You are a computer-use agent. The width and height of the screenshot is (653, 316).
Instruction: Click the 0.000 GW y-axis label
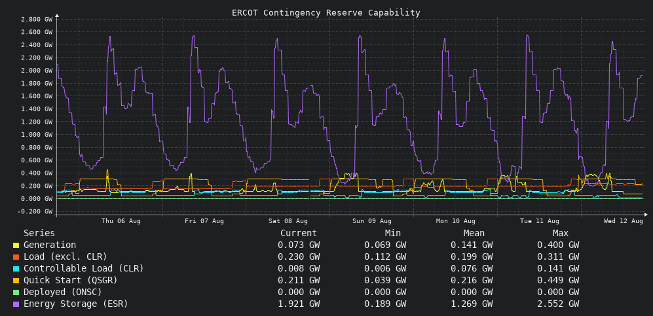pyautogui.click(x=37, y=199)
